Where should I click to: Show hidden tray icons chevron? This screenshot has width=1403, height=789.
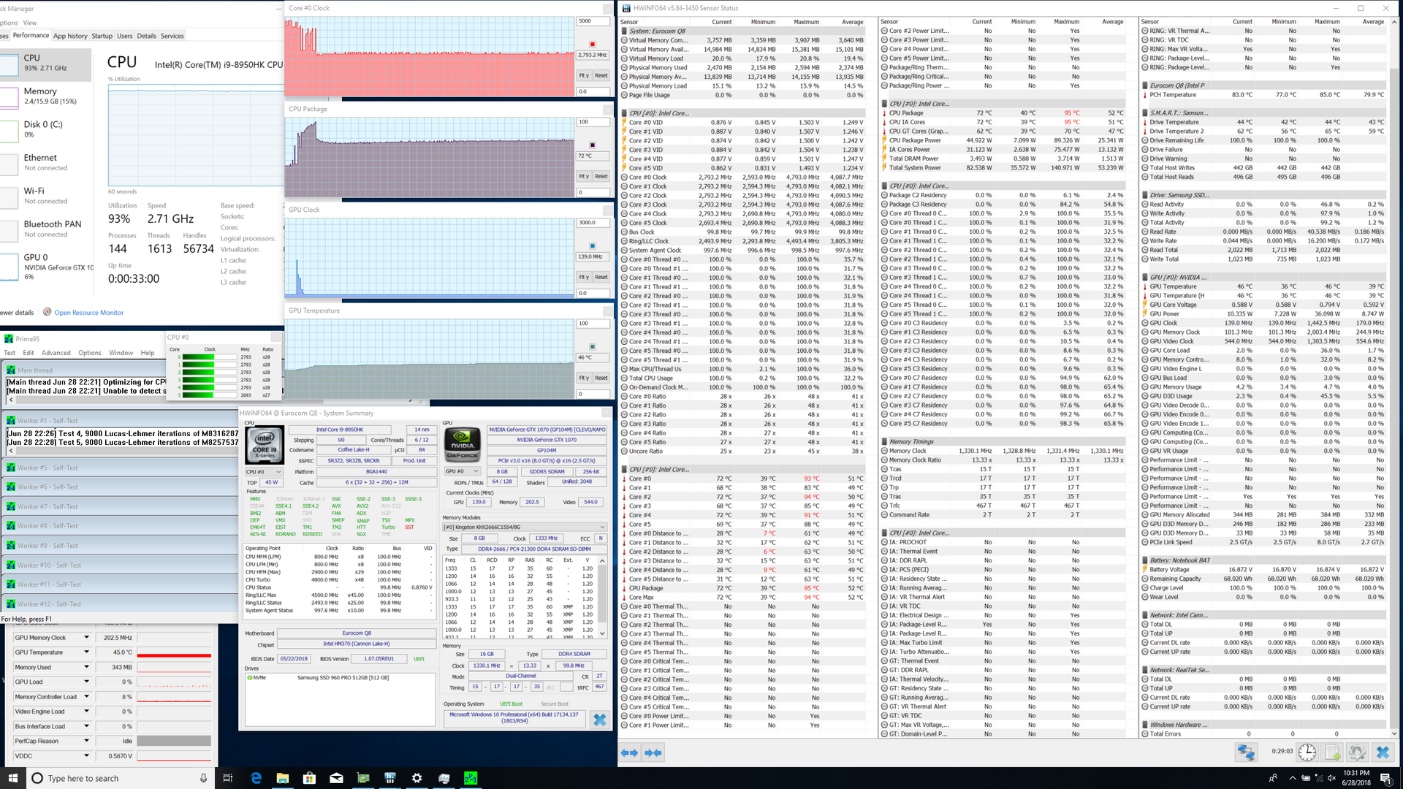1293,778
